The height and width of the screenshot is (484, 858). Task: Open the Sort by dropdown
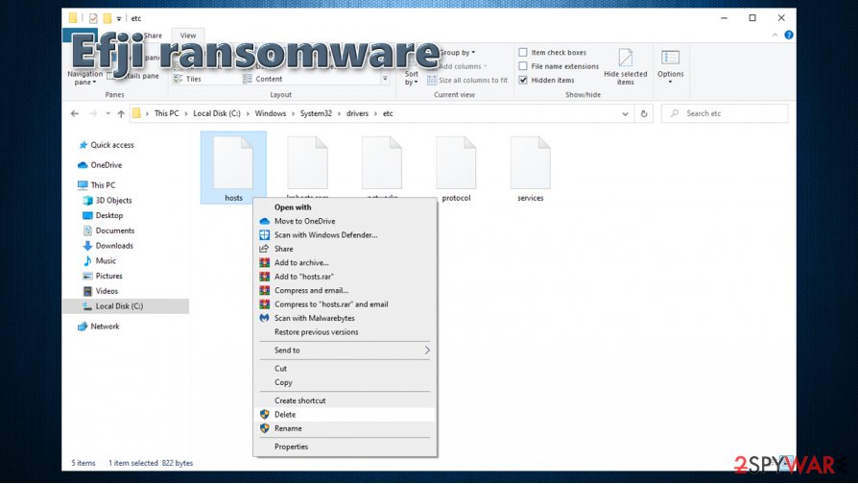[x=412, y=78]
